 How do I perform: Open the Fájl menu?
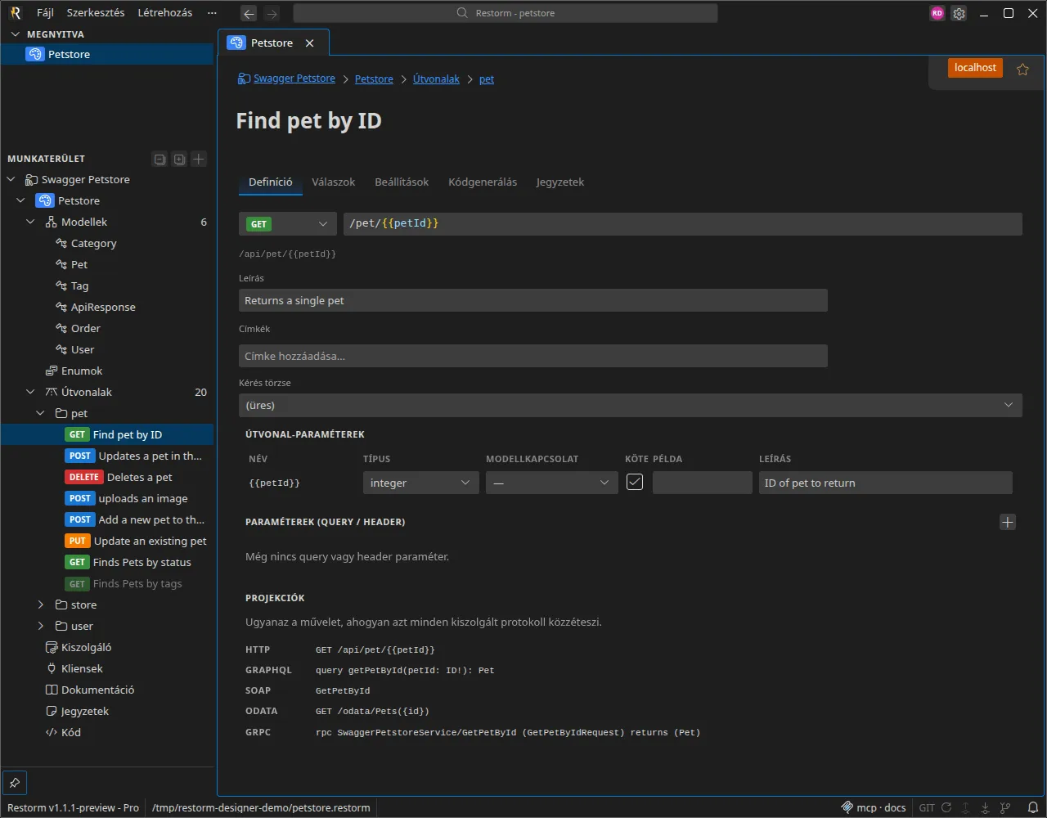point(45,13)
